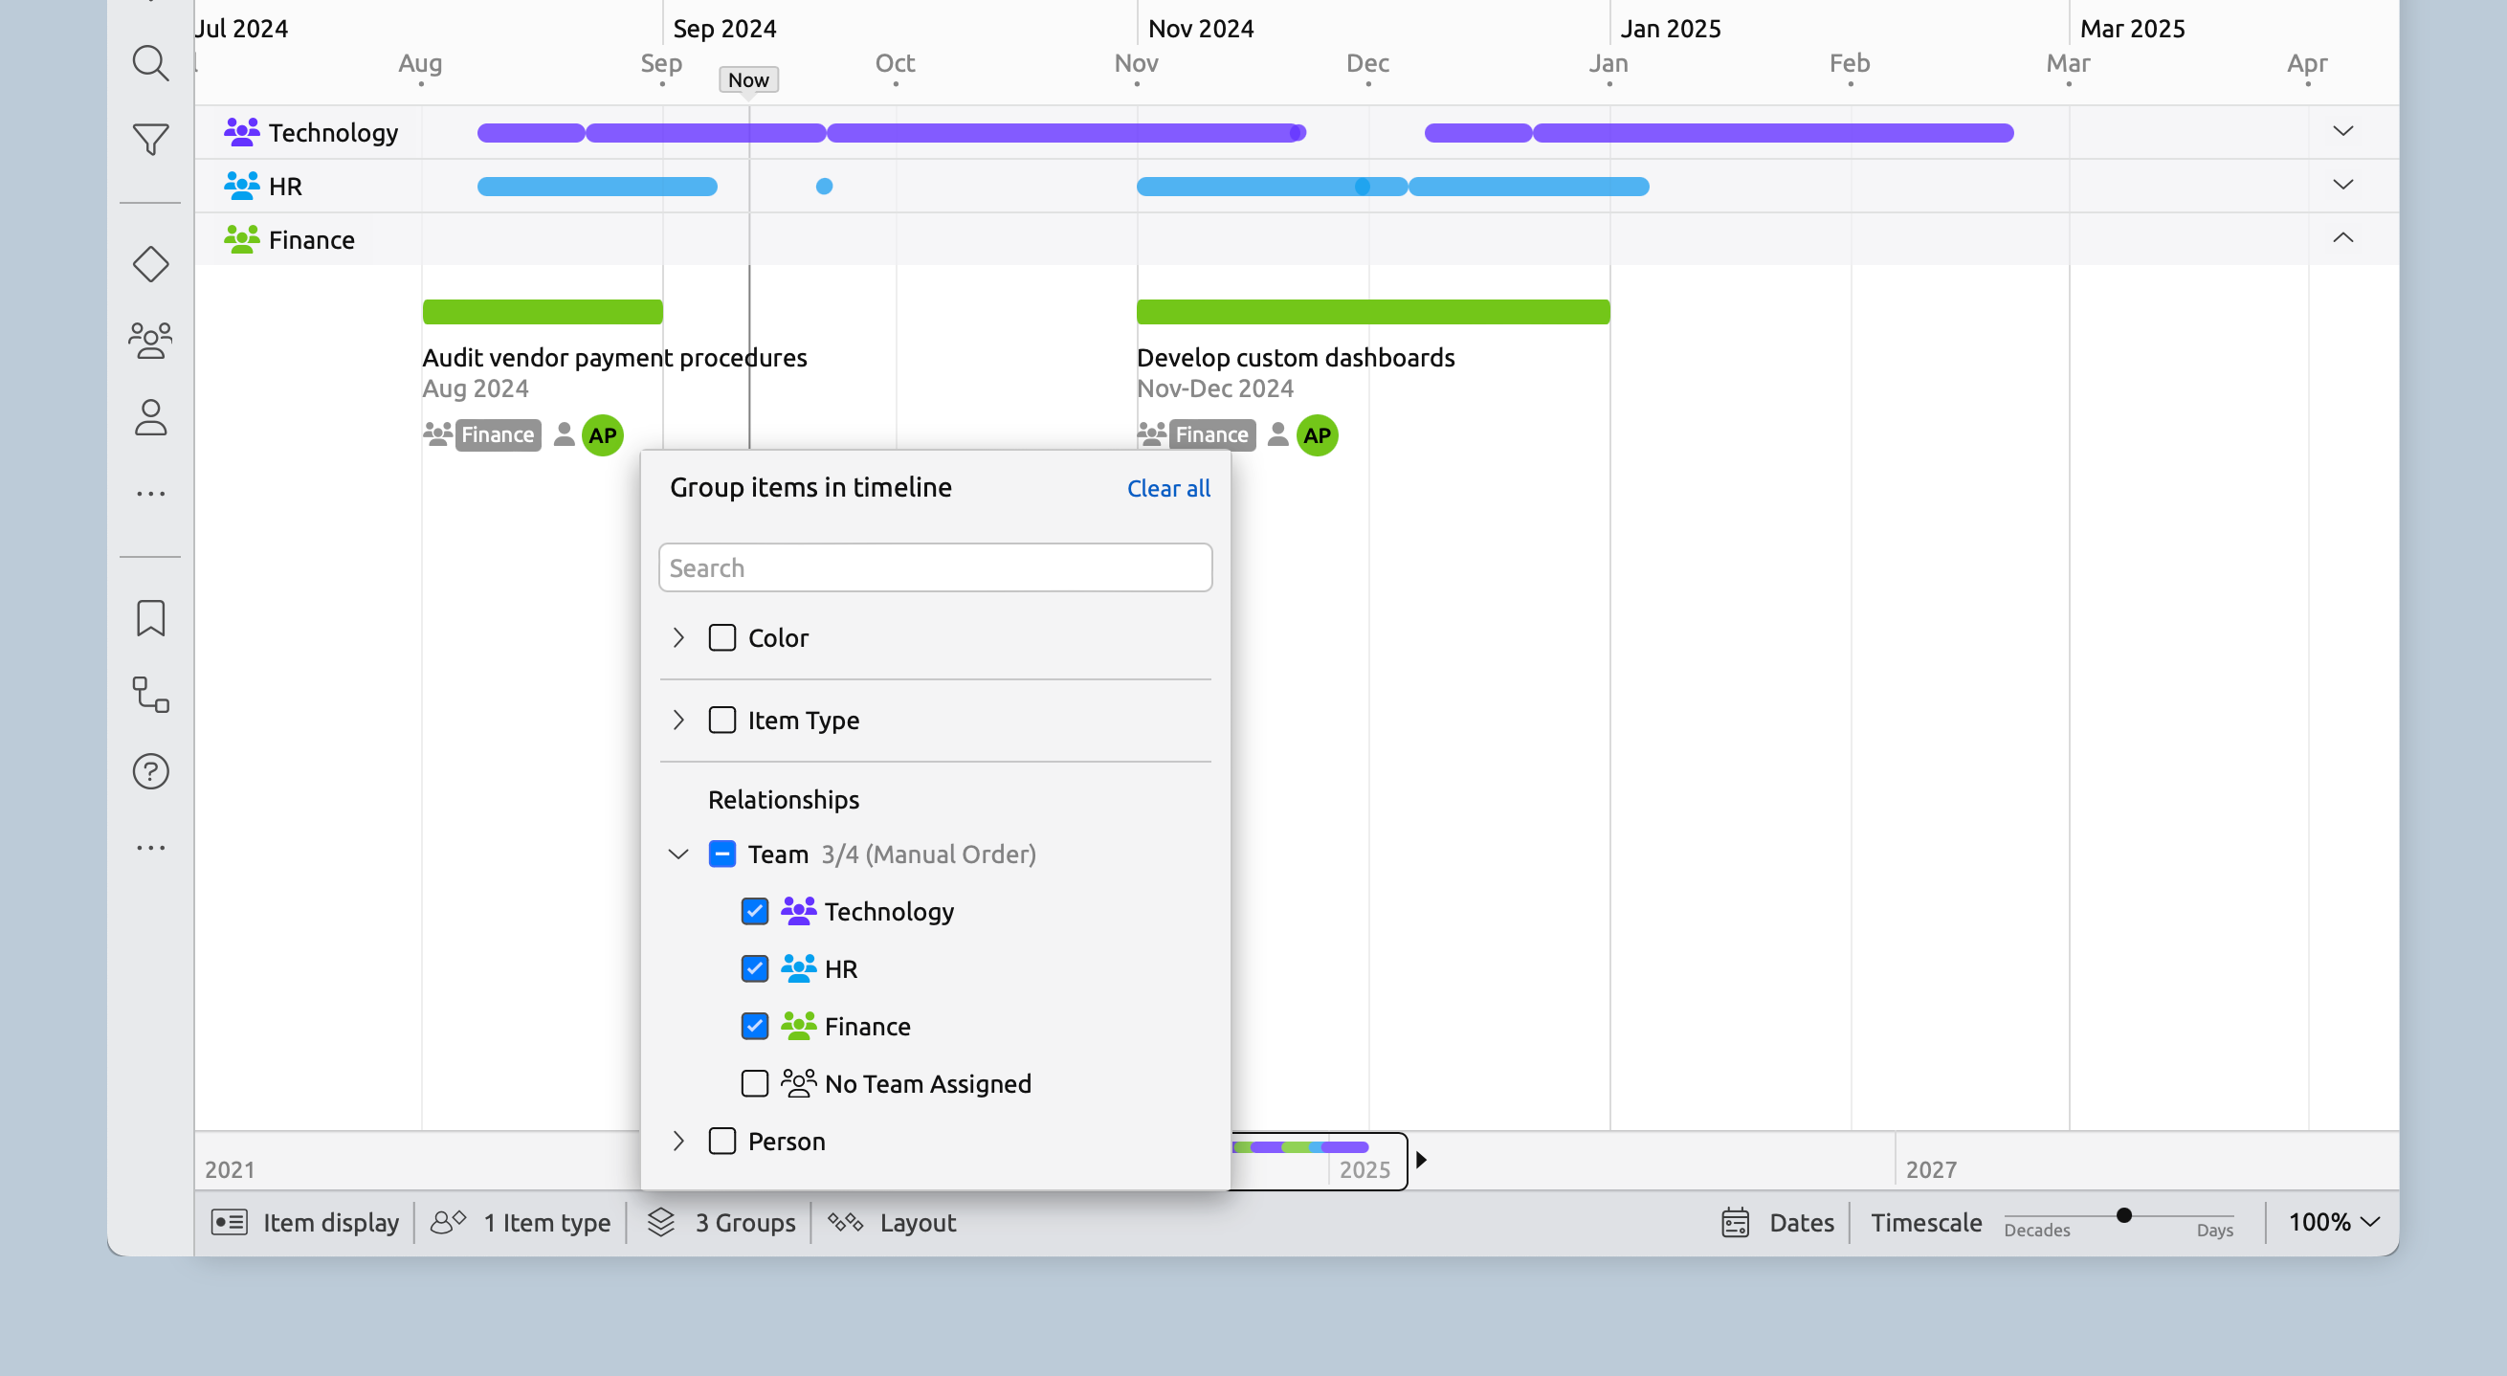This screenshot has width=2507, height=1376.
Task: Click the Dates calendar icon
Action: [x=1735, y=1222]
